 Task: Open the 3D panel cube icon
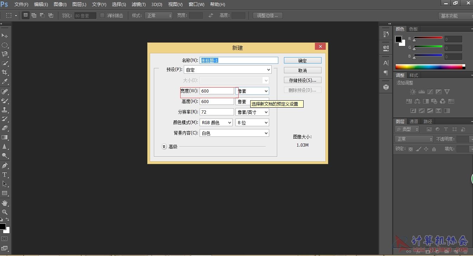(386, 87)
